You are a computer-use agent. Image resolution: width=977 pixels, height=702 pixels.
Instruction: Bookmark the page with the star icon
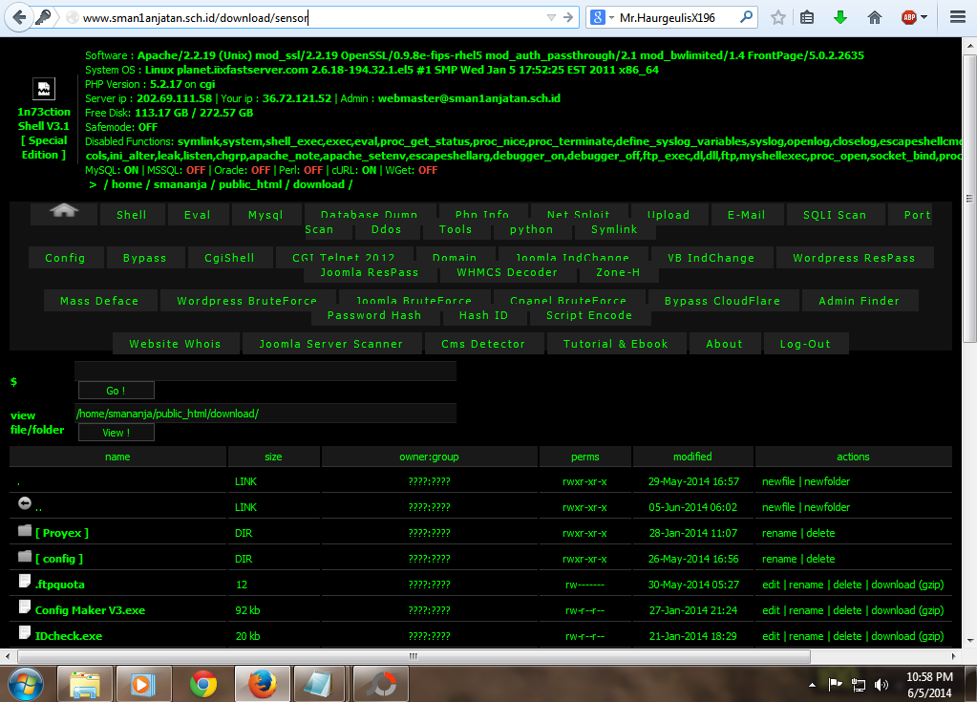tap(778, 16)
